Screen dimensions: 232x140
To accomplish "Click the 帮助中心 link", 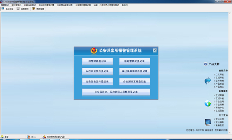I will click(220, 108).
